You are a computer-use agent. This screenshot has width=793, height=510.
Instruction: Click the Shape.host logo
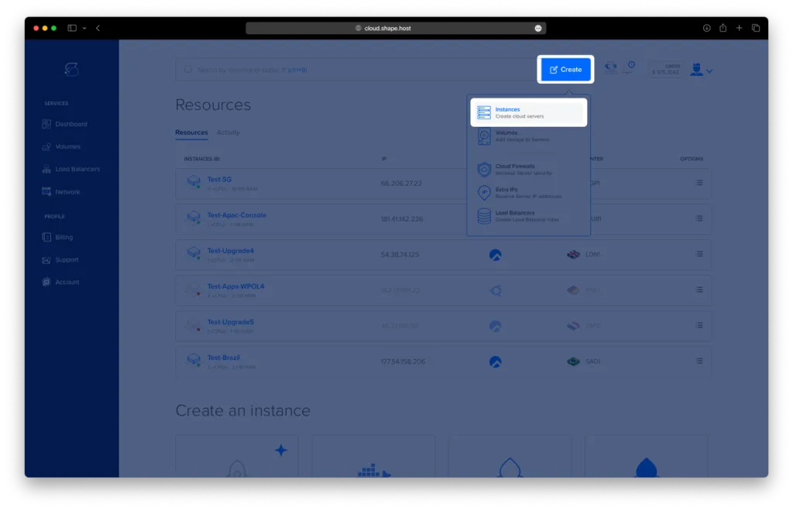pos(71,70)
